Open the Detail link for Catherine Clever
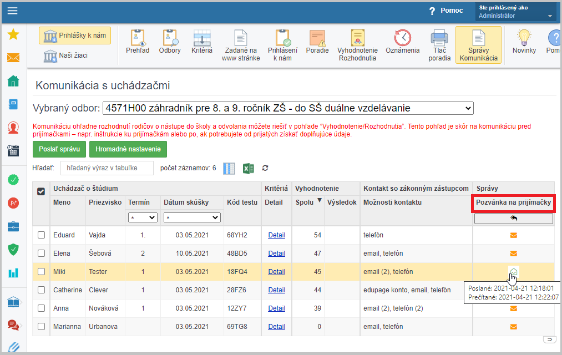562x355 pixels. [277, 290]
